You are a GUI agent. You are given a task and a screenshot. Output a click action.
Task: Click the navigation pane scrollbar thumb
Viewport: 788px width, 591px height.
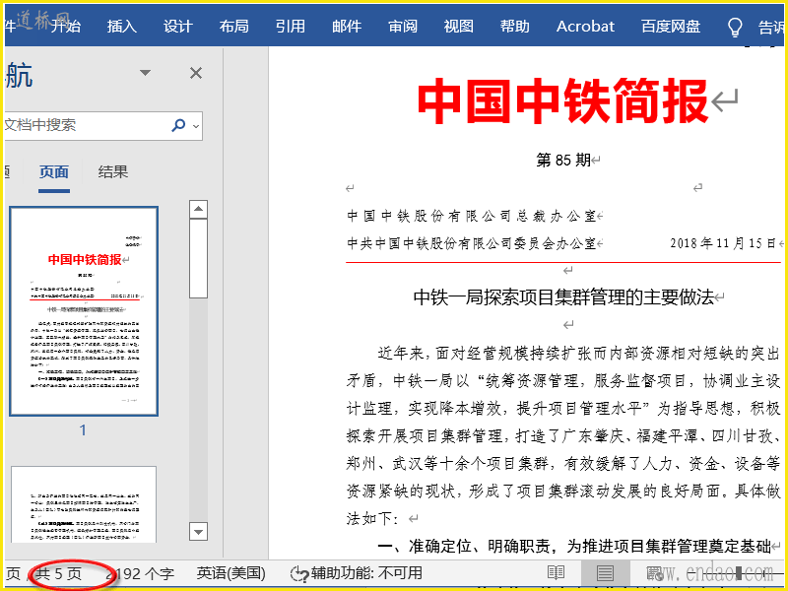[x=199, y=258]
